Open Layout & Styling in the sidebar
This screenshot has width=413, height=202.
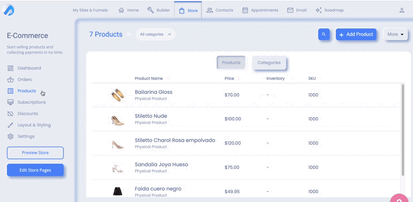34,125
